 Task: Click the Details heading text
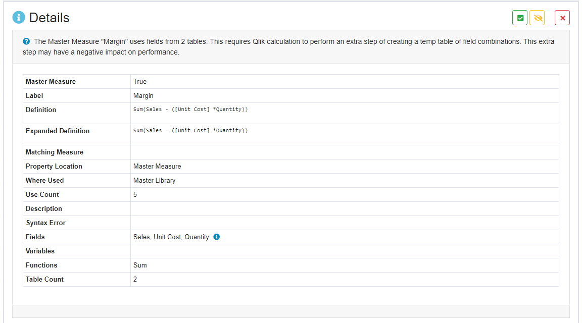click(49, 18)
